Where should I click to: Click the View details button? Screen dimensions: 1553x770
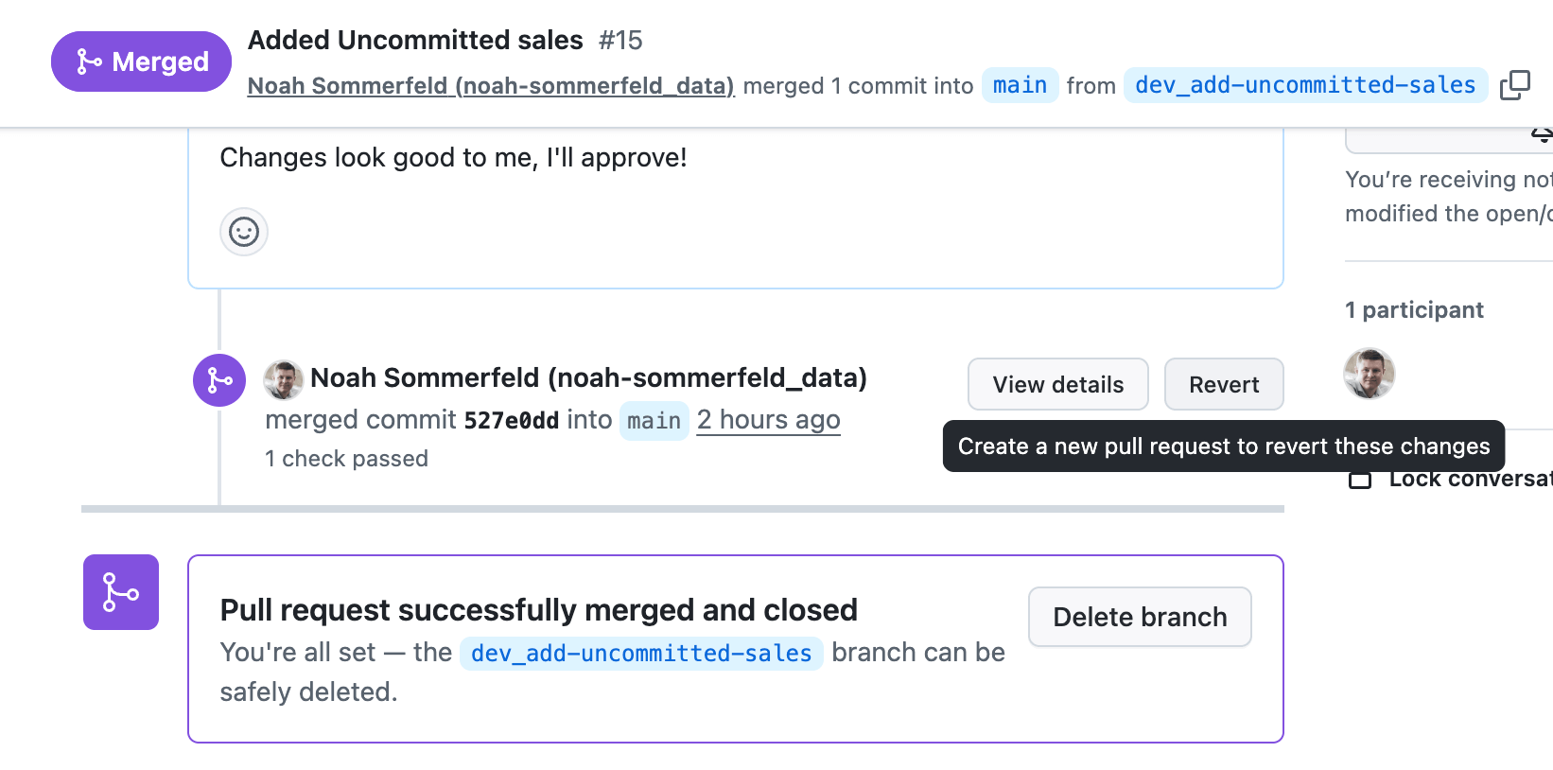(1057, 384)
